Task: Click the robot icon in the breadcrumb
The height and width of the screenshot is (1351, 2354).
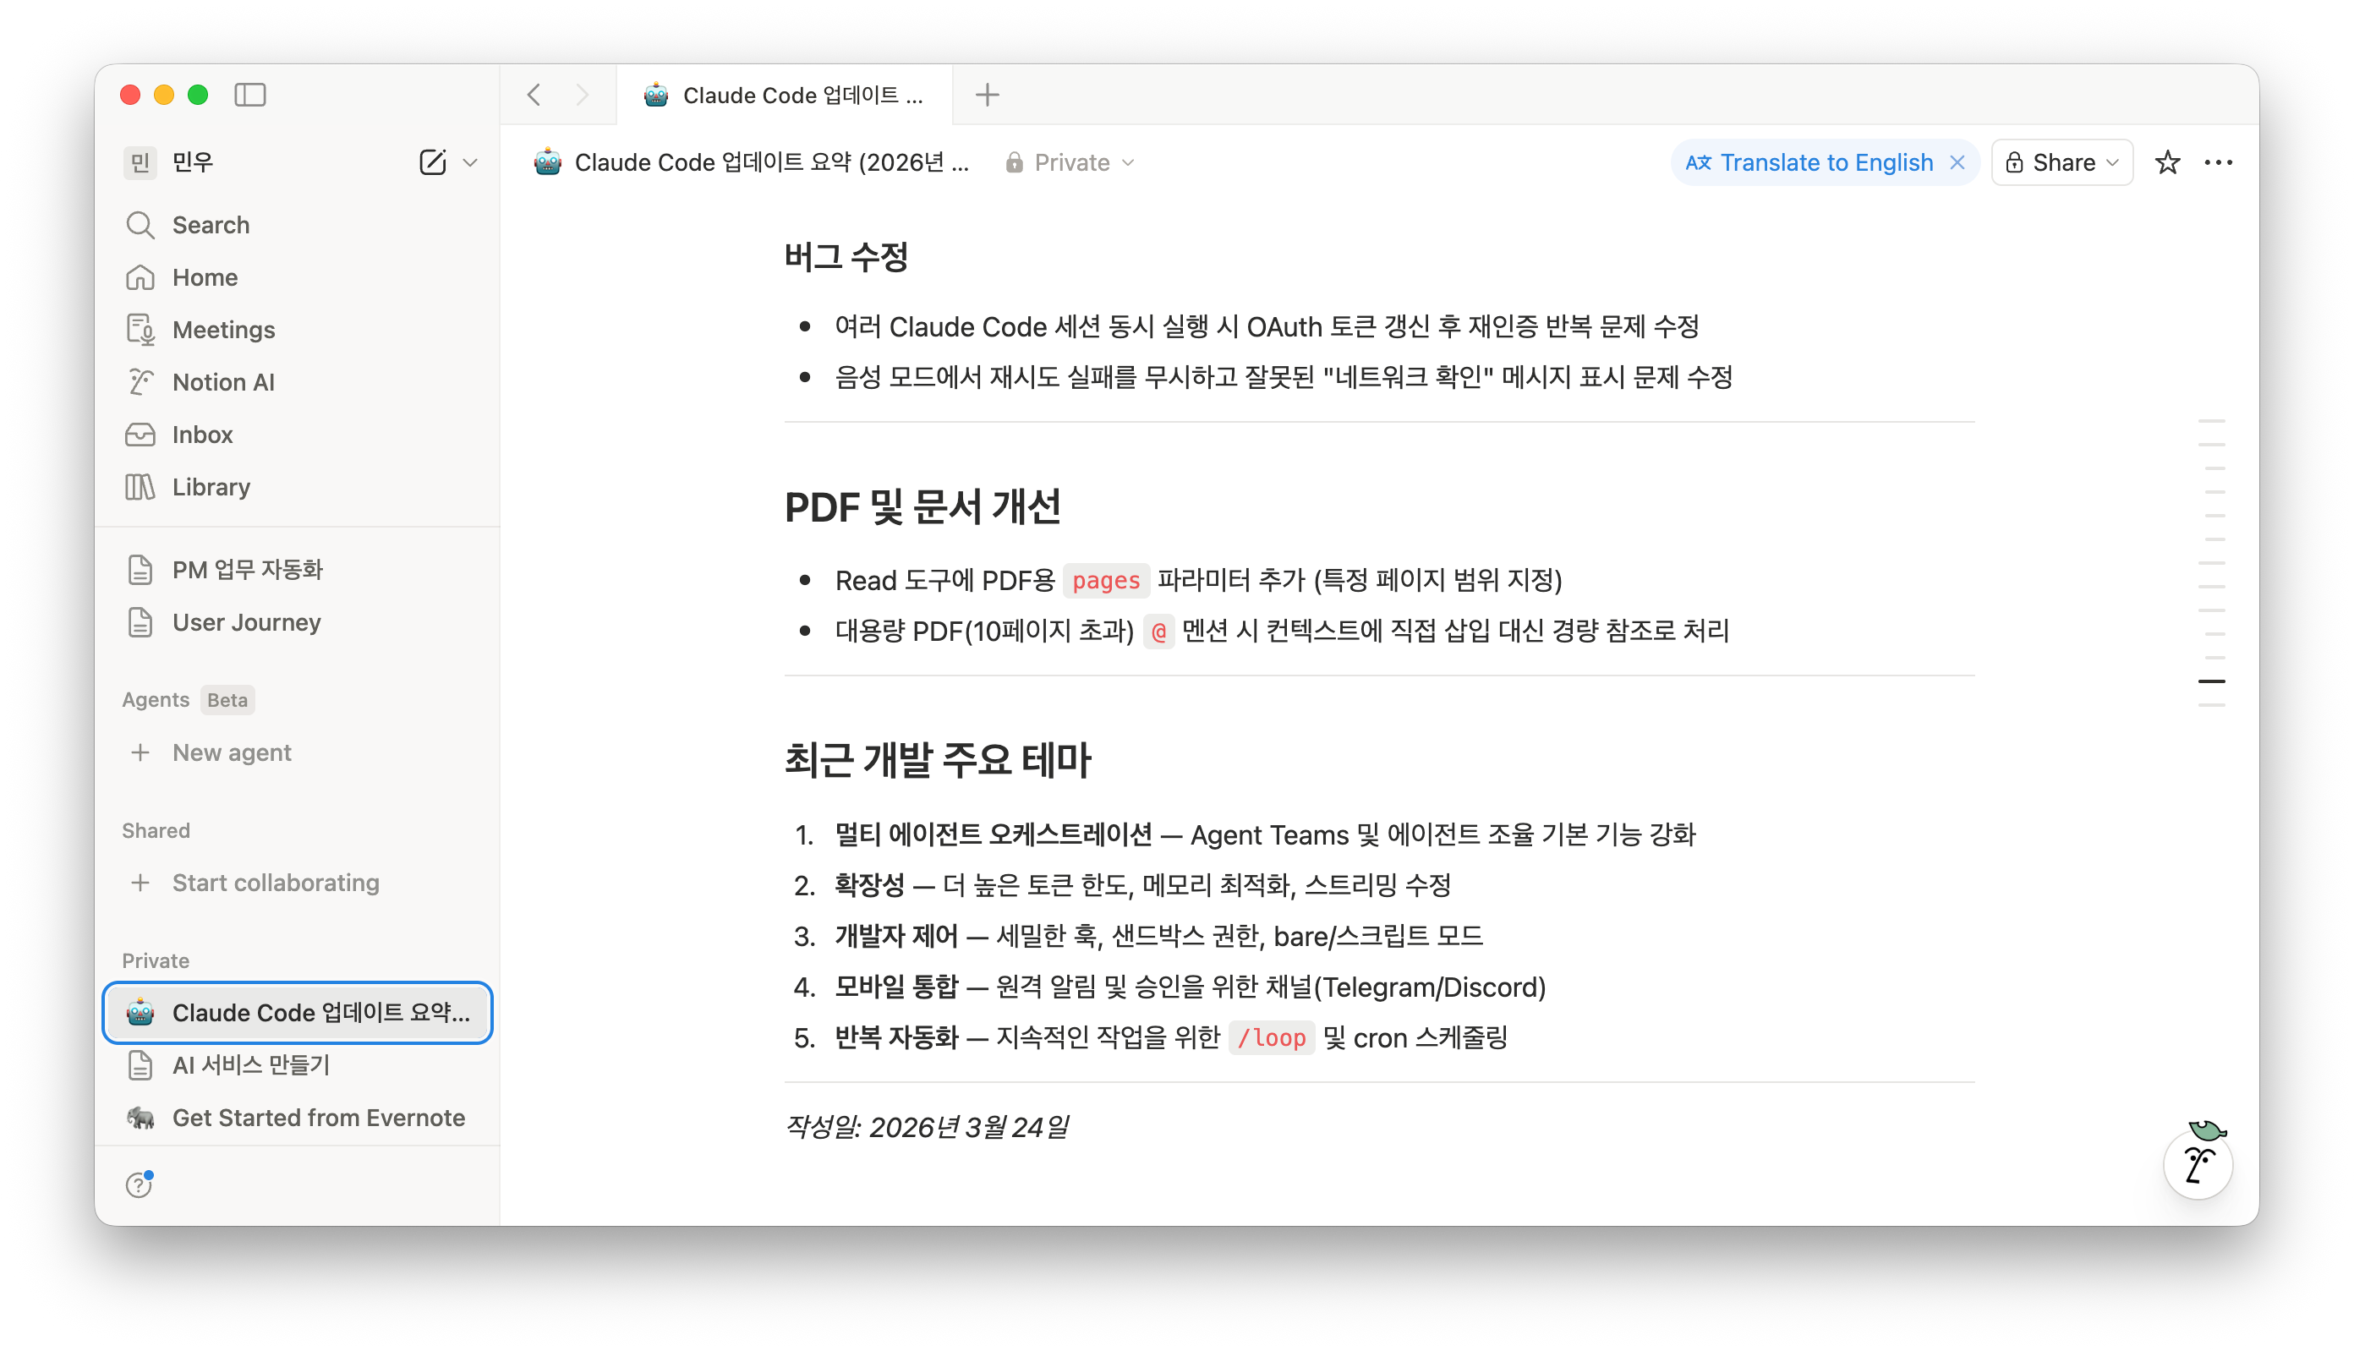Action: pos(547,162)
